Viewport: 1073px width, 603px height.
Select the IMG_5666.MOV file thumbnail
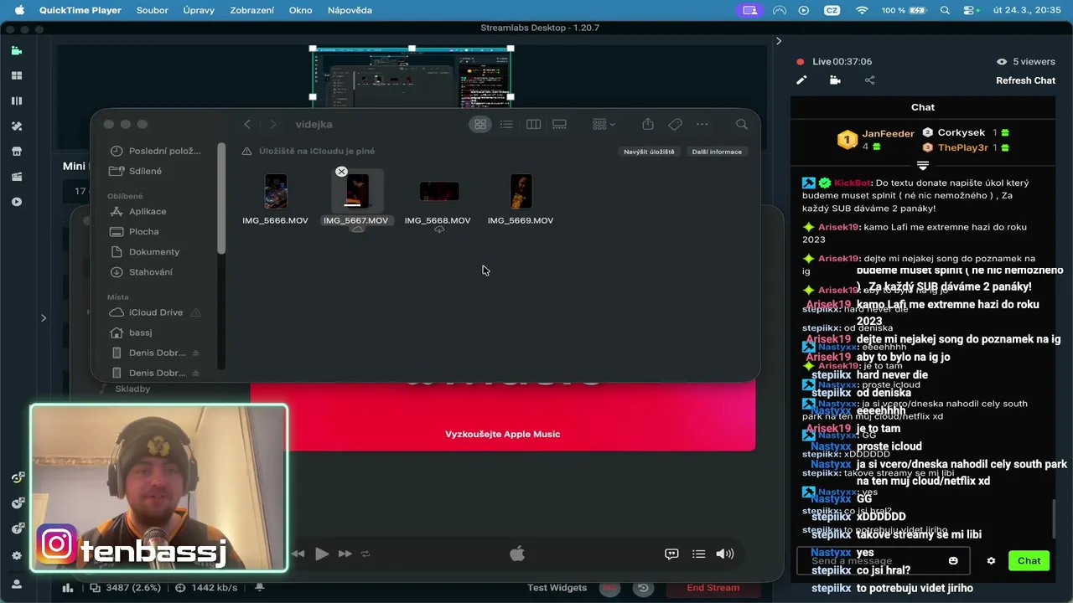tap(276, 192)
